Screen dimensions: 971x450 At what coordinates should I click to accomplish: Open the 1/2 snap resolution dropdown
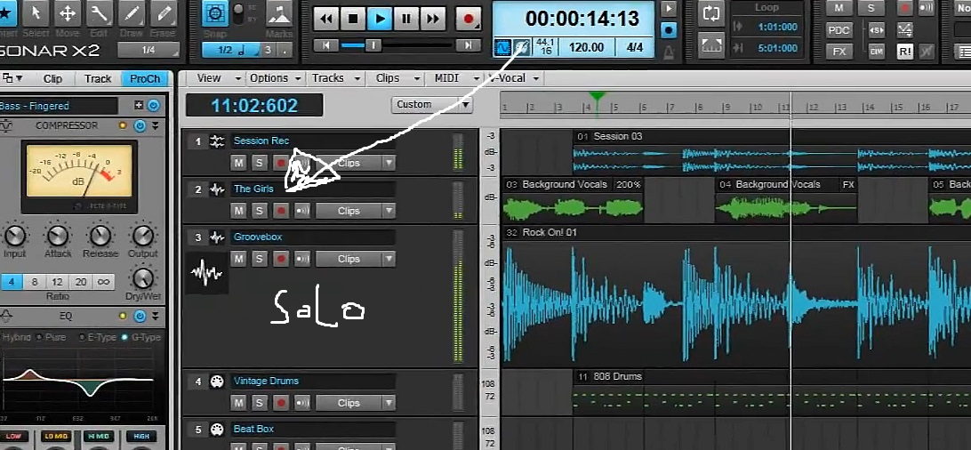231,50
